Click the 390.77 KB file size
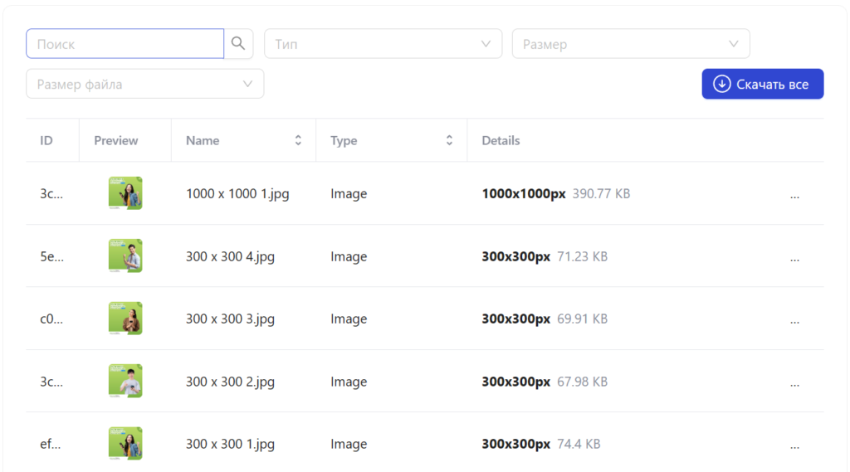Viewport: 850px width, 472px height. (601, 193)
